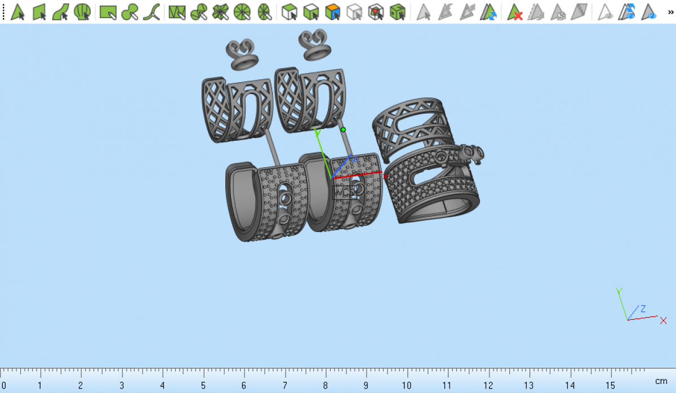This screenshot has height=393, width=676.
Task: Click the green handle on the Y axis
Action: (343, 129)
